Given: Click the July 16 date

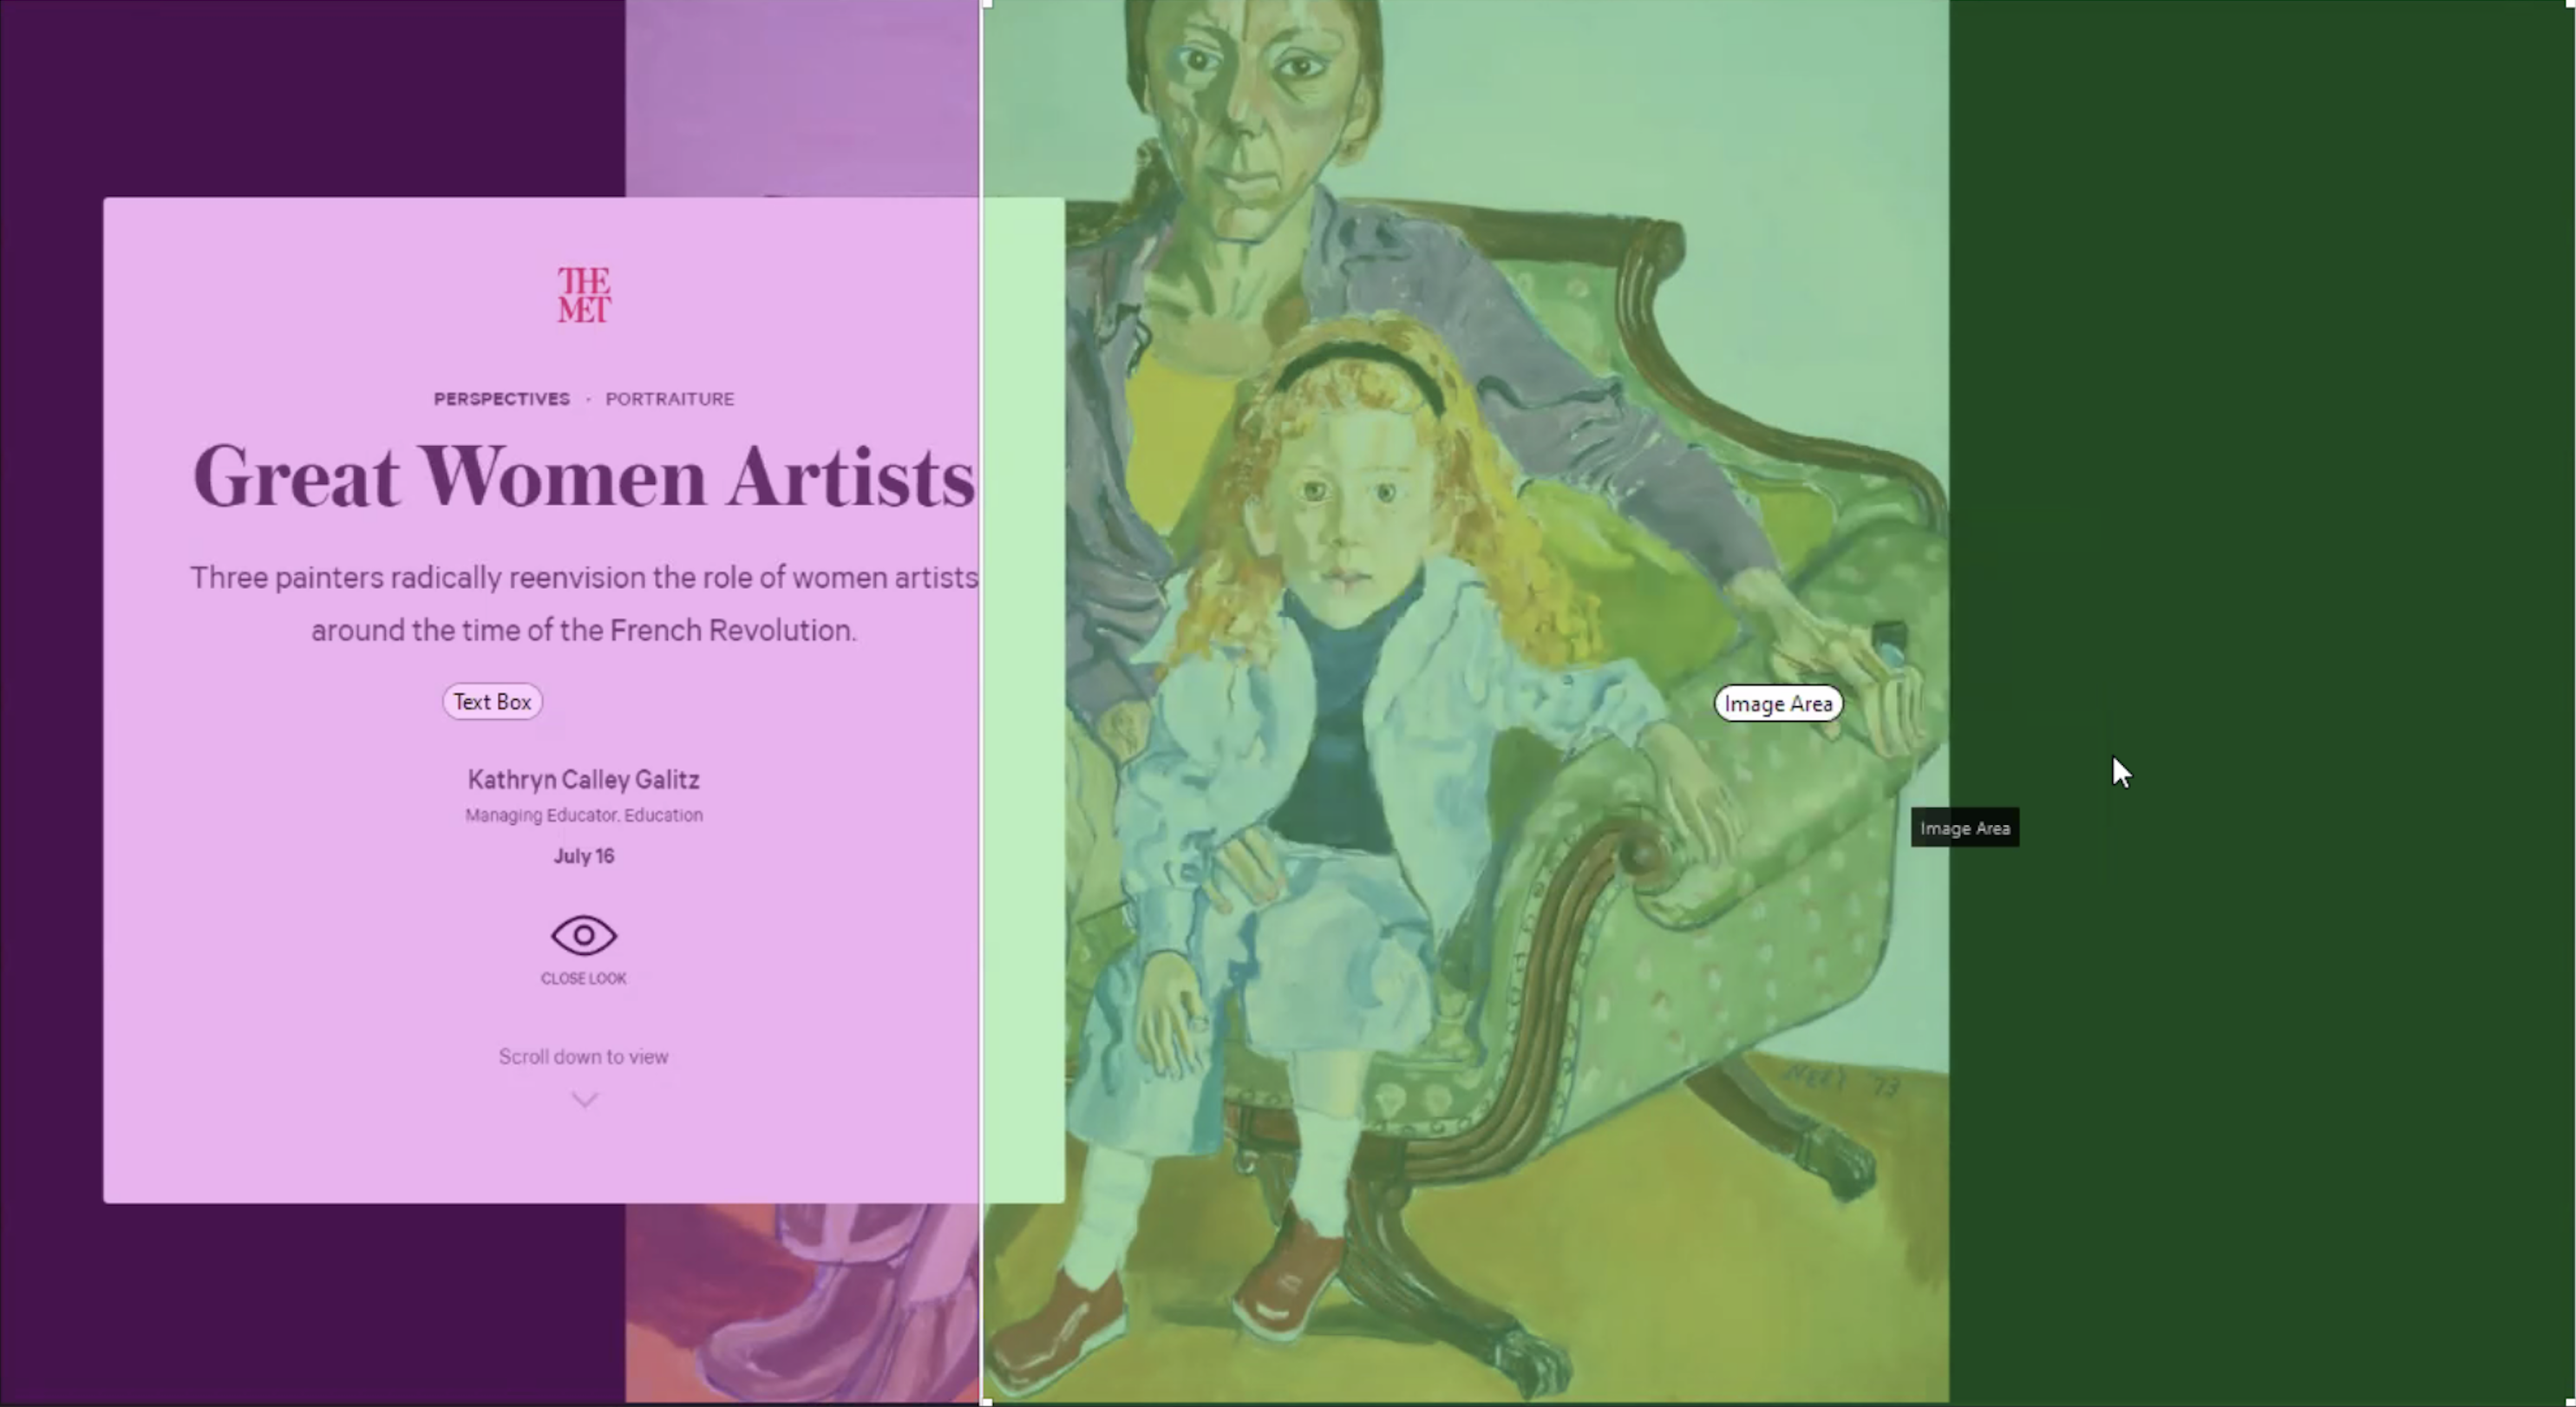Looking at the screenshot, I should click(x=584, y=857).
